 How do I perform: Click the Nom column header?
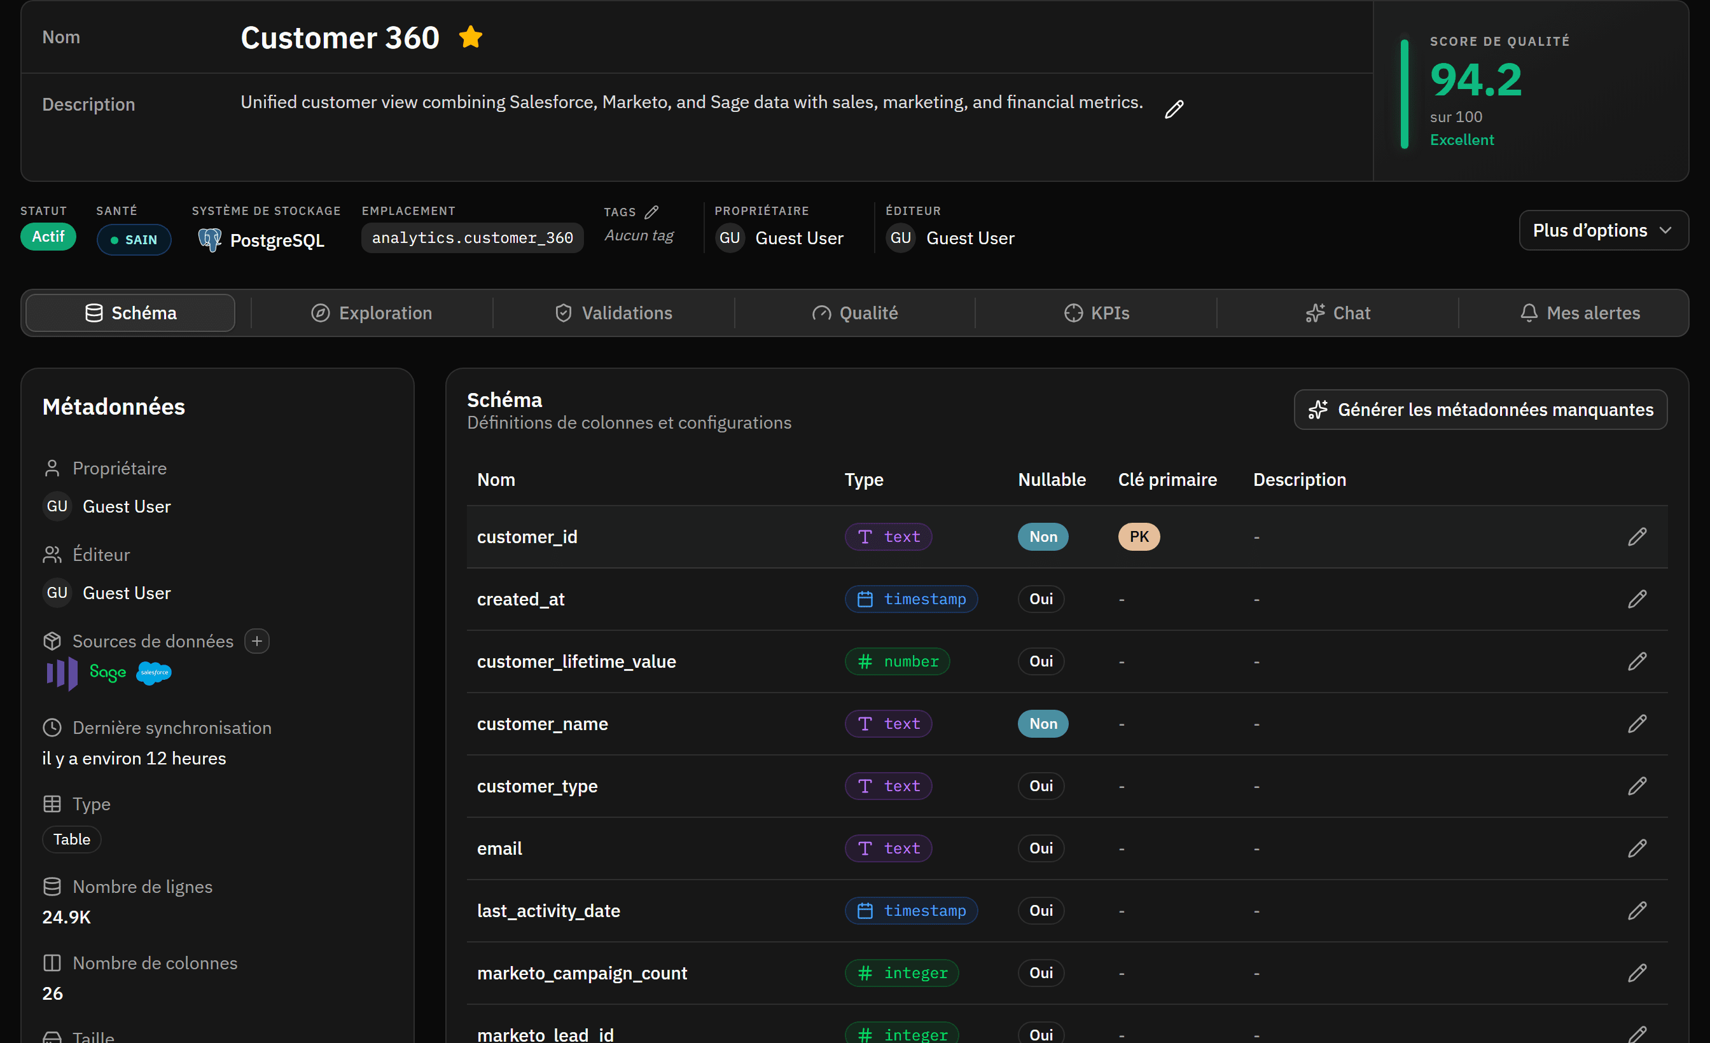pos(496,480)
